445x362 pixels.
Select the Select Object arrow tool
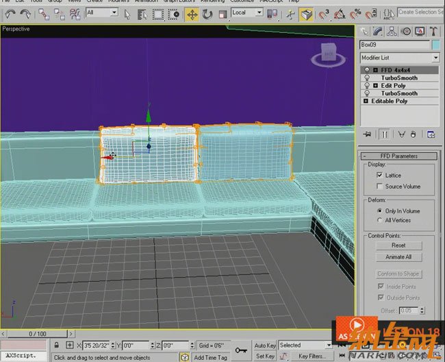(127, 14)
